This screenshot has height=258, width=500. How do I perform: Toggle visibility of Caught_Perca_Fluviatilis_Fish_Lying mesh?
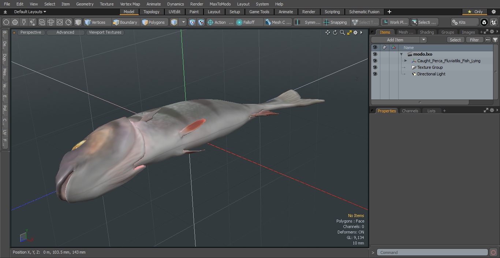pyautogui.click(x=375, y=61)
